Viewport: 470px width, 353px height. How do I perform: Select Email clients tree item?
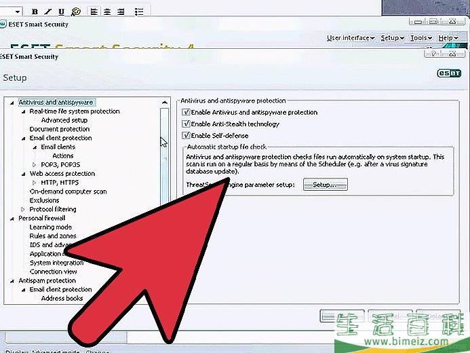(58, 147)
